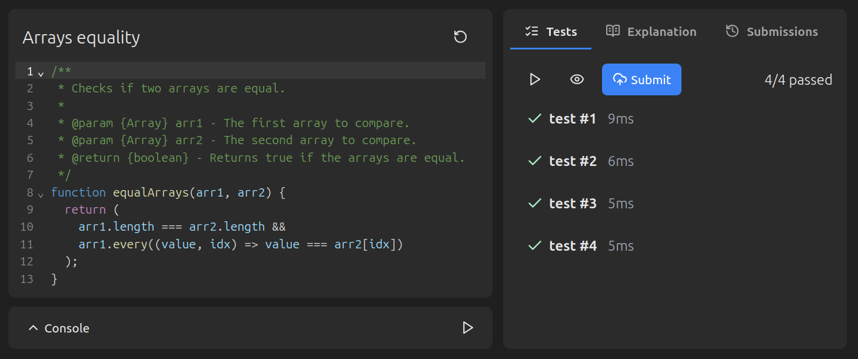
Task: Click the 9ms duration of test #1
Action: pos(621,119)
